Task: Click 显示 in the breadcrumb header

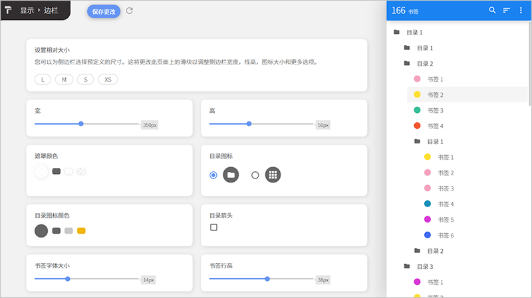Action: pos(28,11)
